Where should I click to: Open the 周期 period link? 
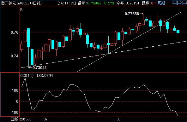pyautogui.click(x=161, y=3)
